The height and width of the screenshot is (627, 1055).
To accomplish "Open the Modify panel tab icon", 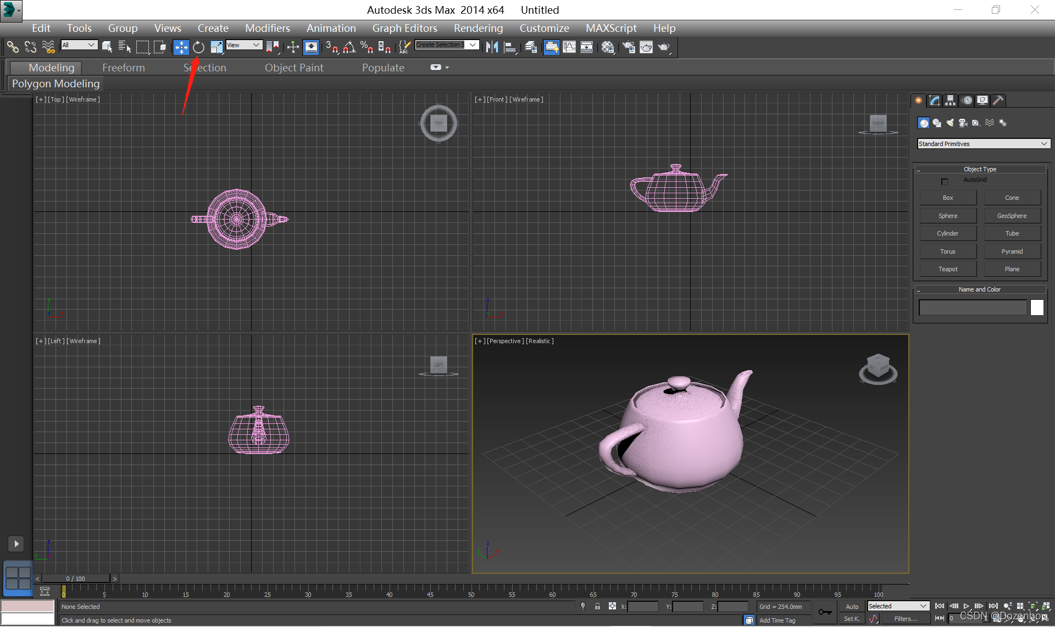I will tap(934, 100).
